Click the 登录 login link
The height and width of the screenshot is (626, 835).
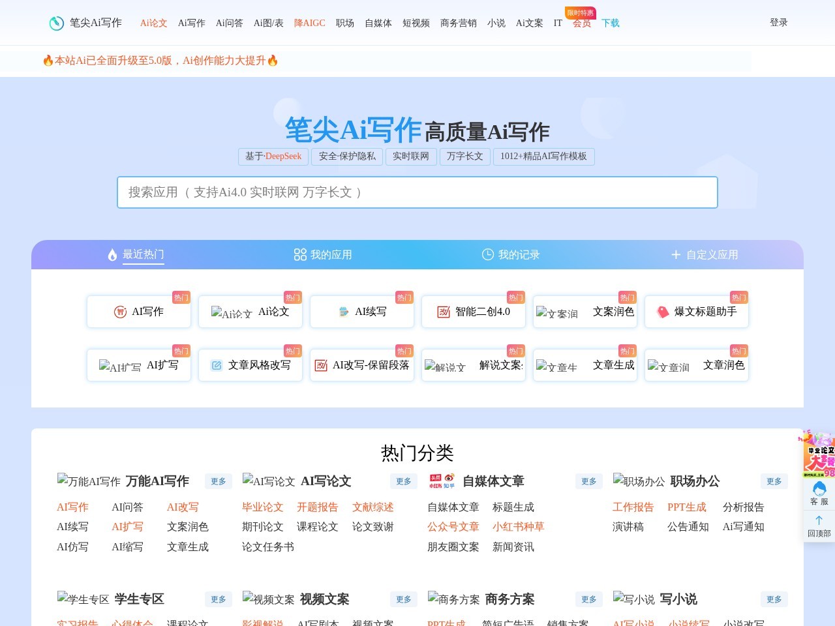point(779,22)
